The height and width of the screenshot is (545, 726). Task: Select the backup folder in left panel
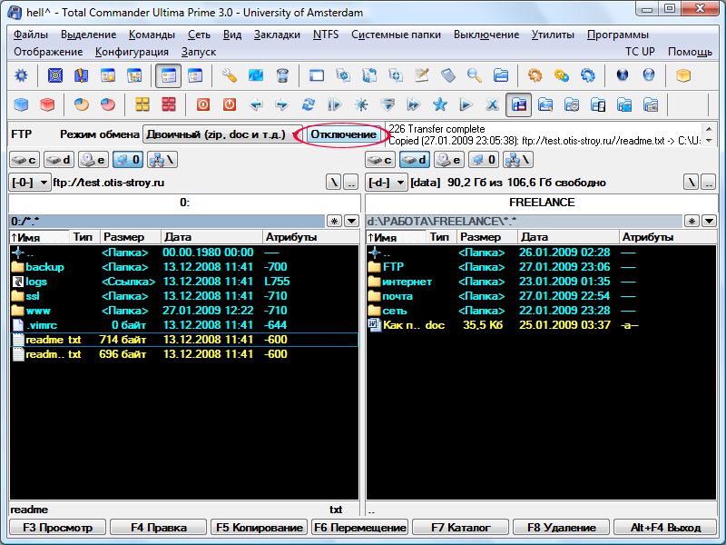point(184,267)
